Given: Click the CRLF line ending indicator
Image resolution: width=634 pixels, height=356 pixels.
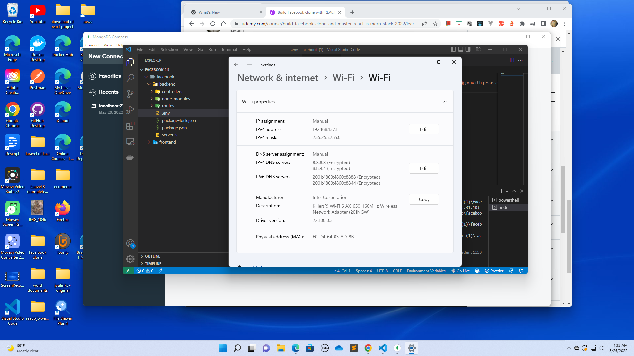Looking at the screenshot, I should click(x=397, y=271).
